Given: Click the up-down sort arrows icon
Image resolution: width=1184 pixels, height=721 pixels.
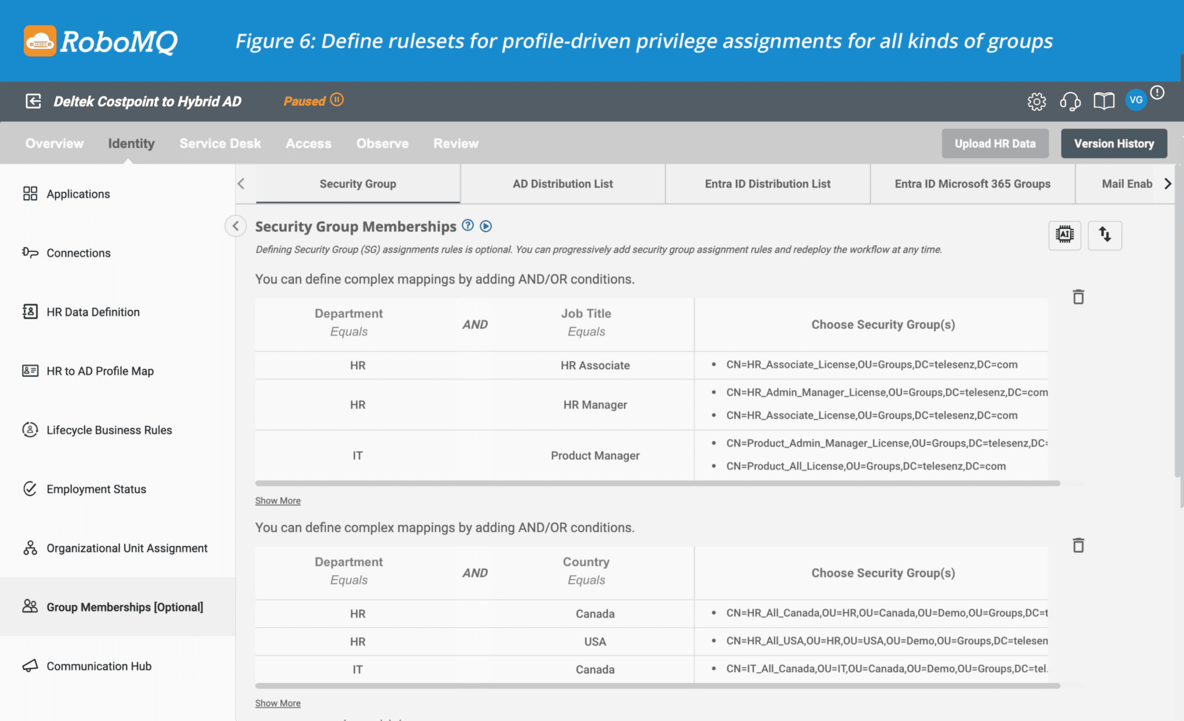Looking at the screenshot, I should 1104,235.
